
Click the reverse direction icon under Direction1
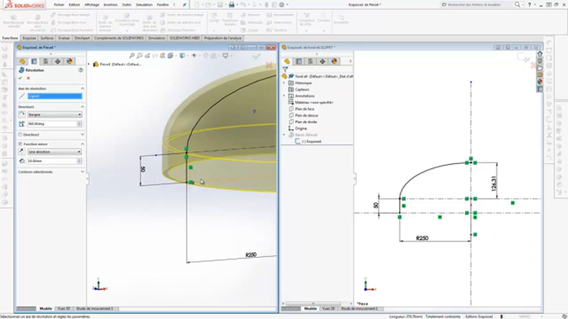tap(22, 115)
